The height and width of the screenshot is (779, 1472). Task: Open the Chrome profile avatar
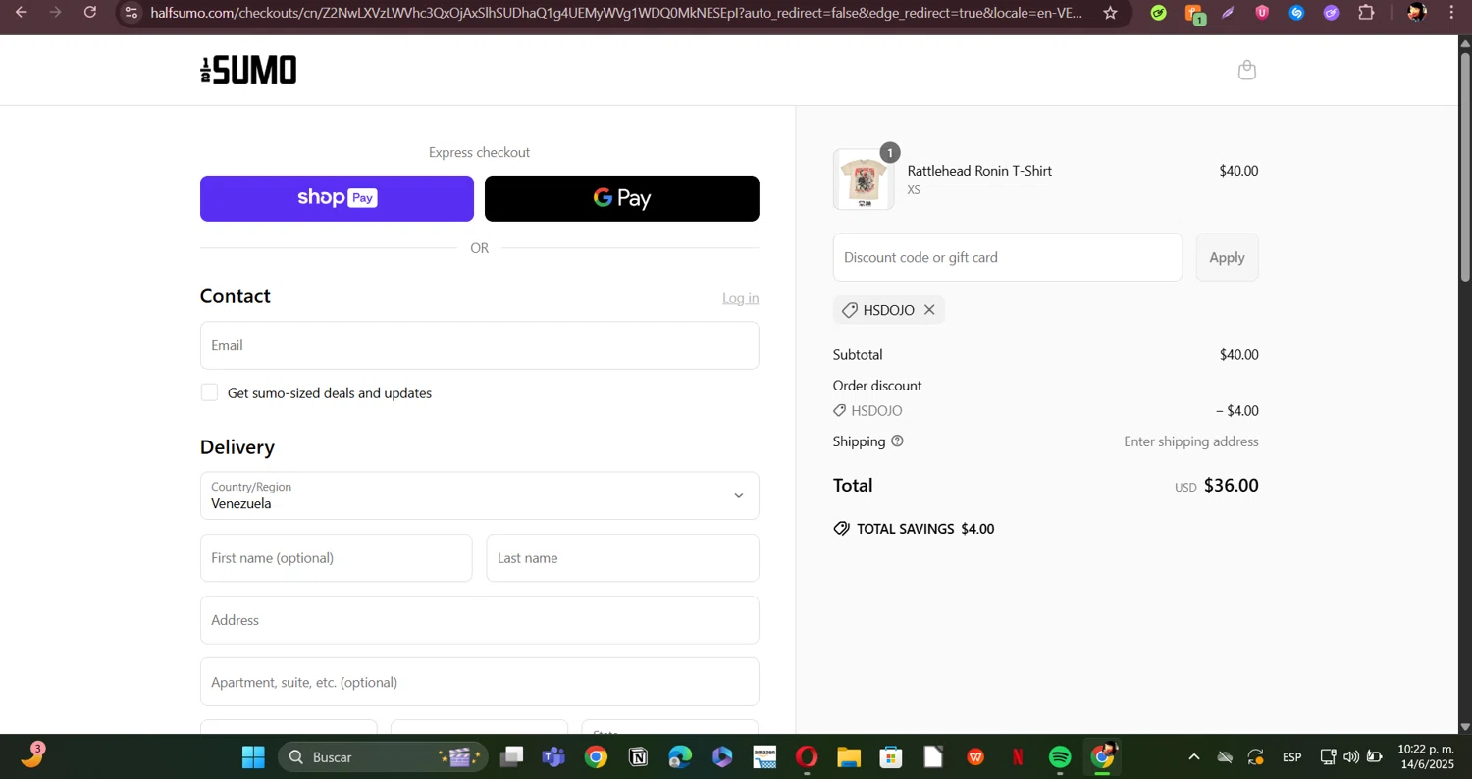[1416, 13]
